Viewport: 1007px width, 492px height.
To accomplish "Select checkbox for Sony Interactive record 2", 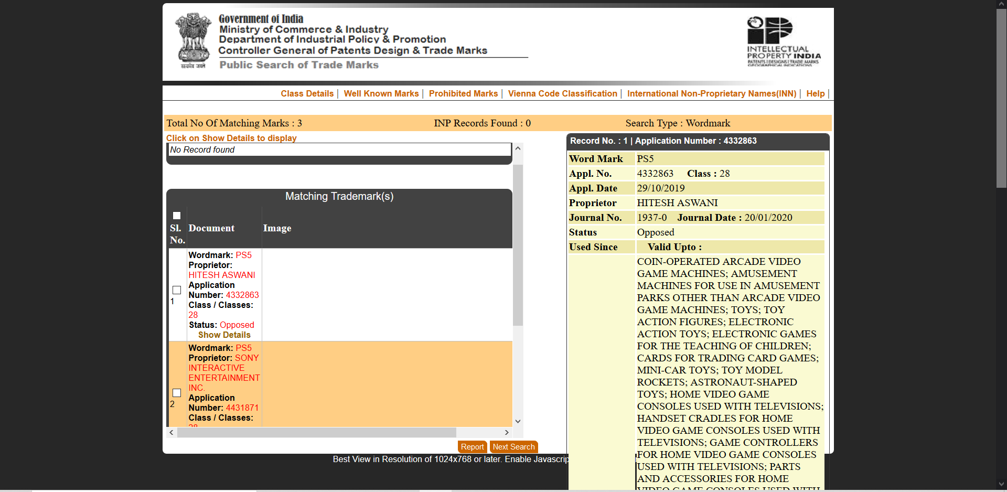I will point(177,393).
